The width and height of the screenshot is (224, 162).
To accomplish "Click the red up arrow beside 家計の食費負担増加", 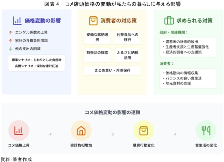I will tap(11, 41).
